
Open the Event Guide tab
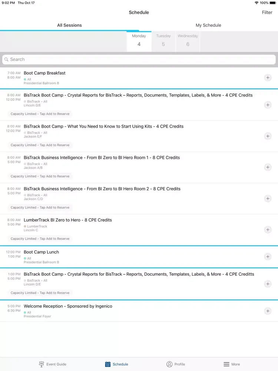53,364
